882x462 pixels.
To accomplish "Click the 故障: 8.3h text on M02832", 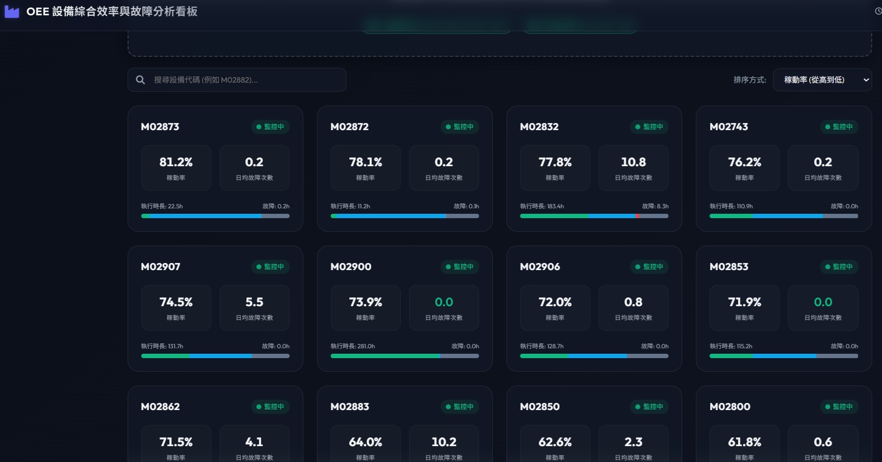I will (x=655, y=207).
